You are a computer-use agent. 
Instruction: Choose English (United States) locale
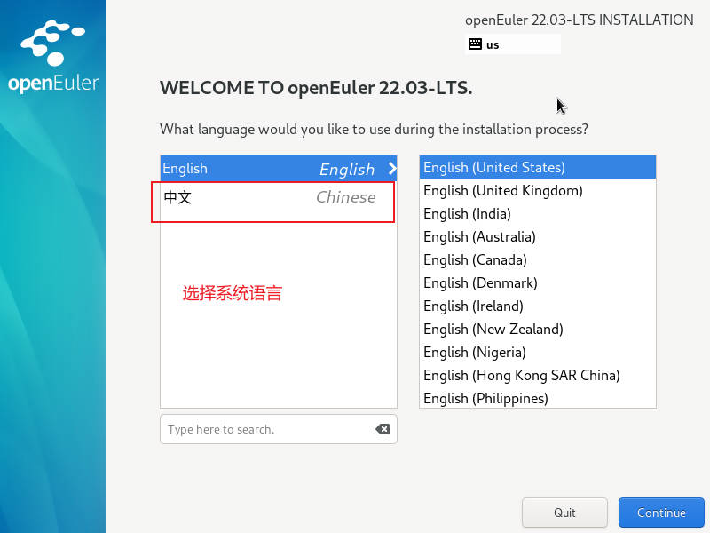pyautogui.click(x=538, y=167)
